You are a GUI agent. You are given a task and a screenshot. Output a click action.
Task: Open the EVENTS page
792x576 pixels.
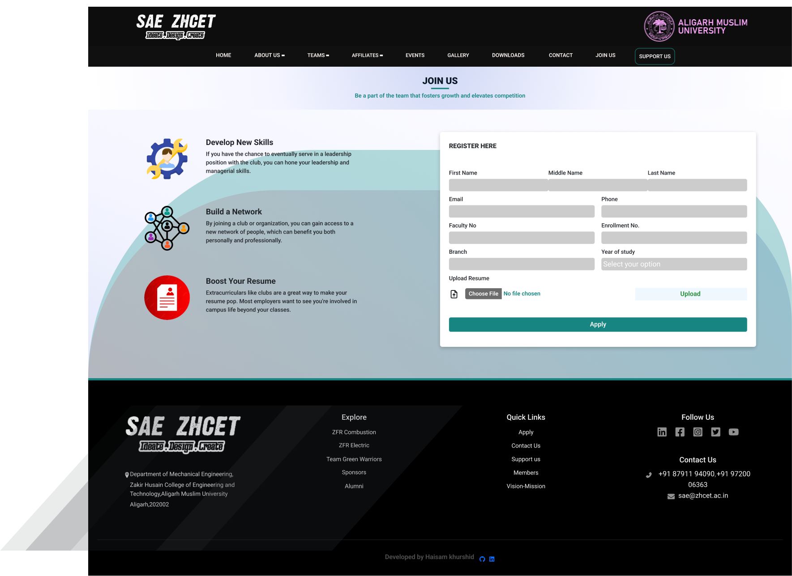pyautogui.click(x=415, y=55)
